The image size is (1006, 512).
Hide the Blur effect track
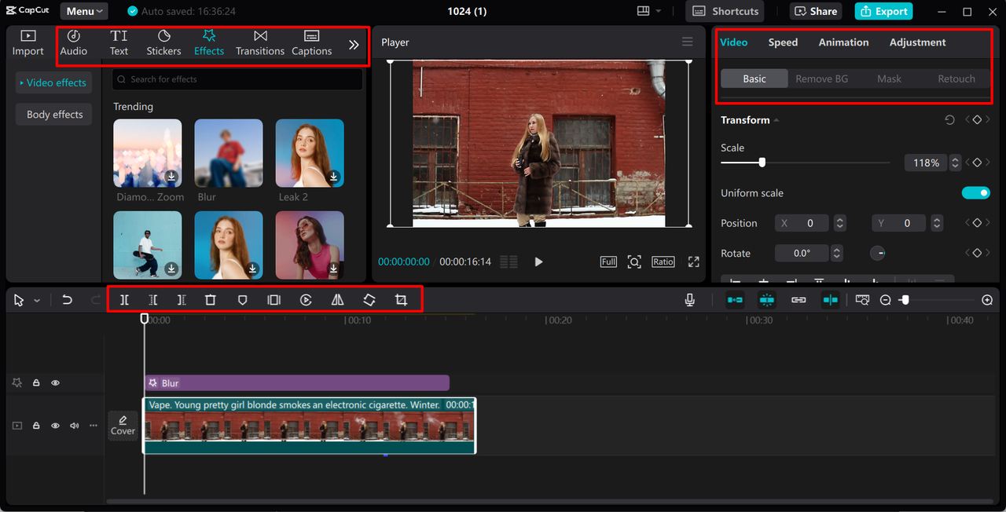[x=55, y=383]
